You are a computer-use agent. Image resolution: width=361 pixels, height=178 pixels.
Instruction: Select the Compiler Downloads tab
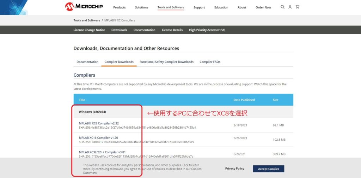tap(119, 62)
